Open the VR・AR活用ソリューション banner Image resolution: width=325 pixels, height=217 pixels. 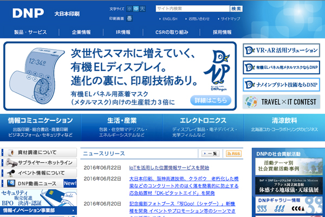[x=281, y=50]
